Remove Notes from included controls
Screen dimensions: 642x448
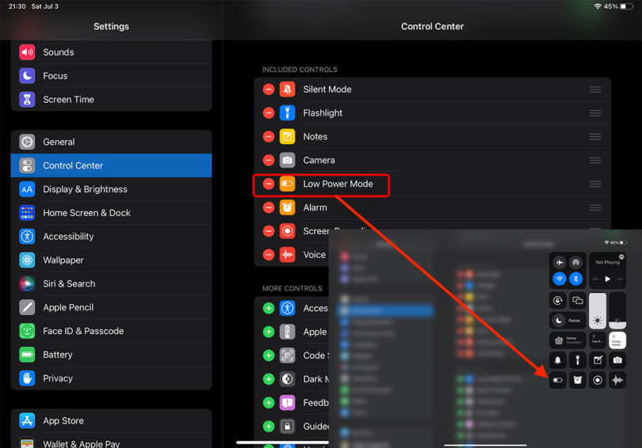pos(269,136)
